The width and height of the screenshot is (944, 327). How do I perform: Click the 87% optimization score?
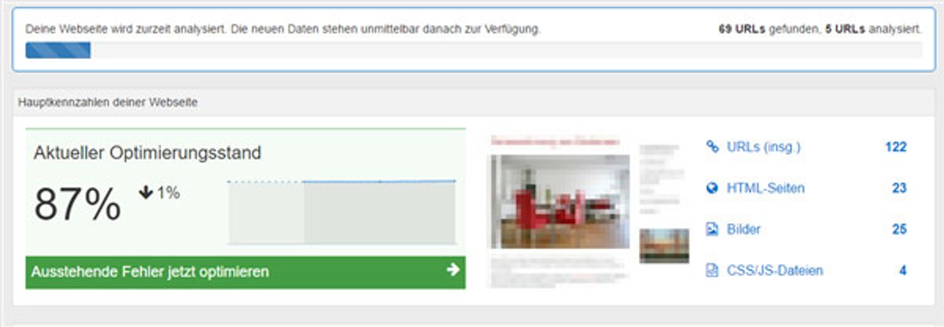coord(77,205)
